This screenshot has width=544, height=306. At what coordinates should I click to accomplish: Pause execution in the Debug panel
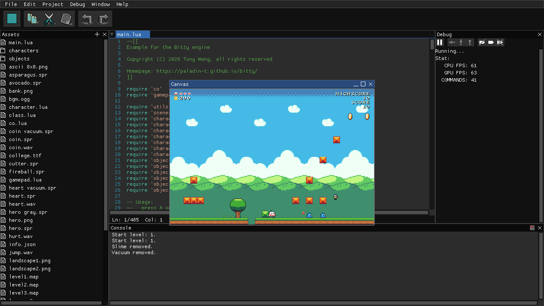tap(440, 42)
